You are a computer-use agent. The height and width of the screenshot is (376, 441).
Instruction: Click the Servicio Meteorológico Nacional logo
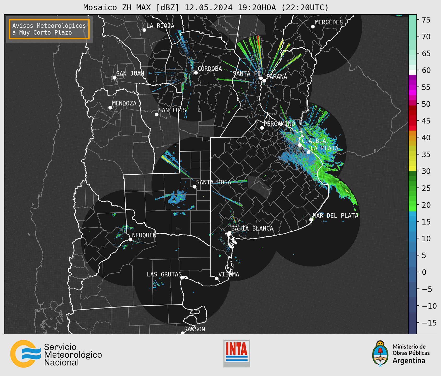pyautogui.click(x=25, y=354)
